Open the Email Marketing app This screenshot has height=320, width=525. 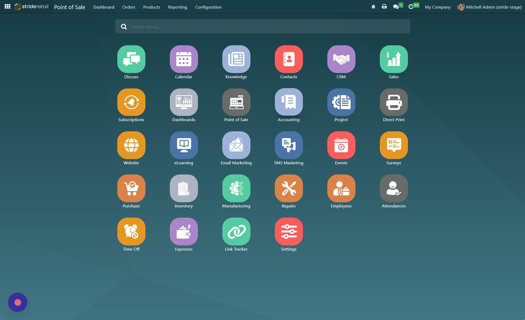click(x=236, y=145)
